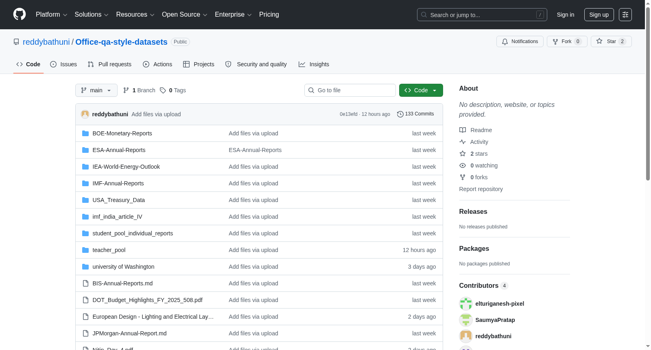Open the DOT_Budget_Highlights_FY_2025_508.pdf file icon

tap(85, 300)
